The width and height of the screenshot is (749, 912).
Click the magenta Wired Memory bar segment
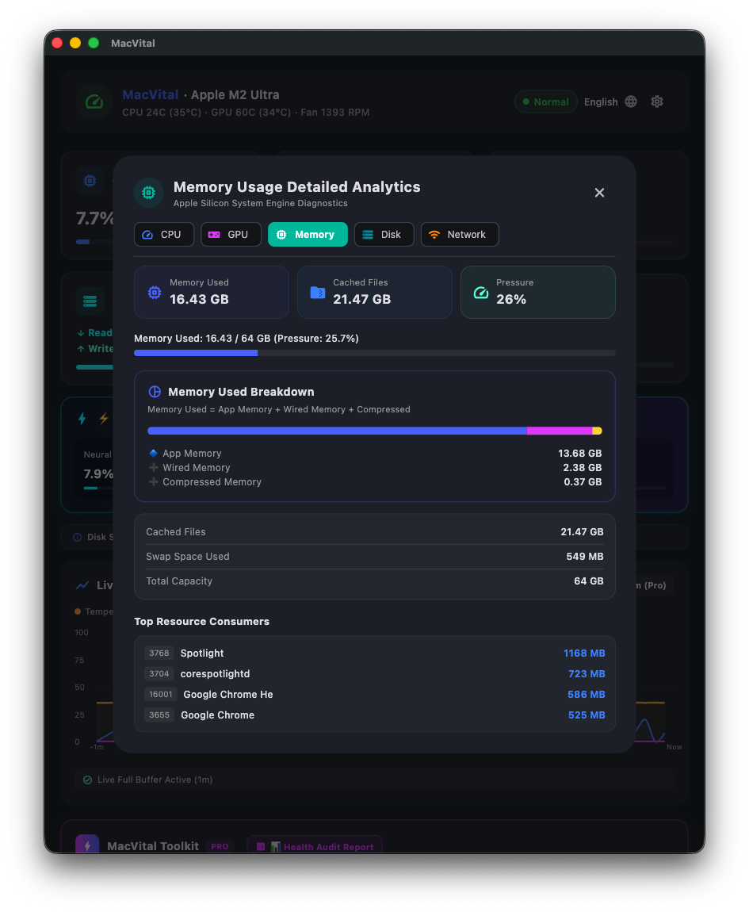coord(560,431)
